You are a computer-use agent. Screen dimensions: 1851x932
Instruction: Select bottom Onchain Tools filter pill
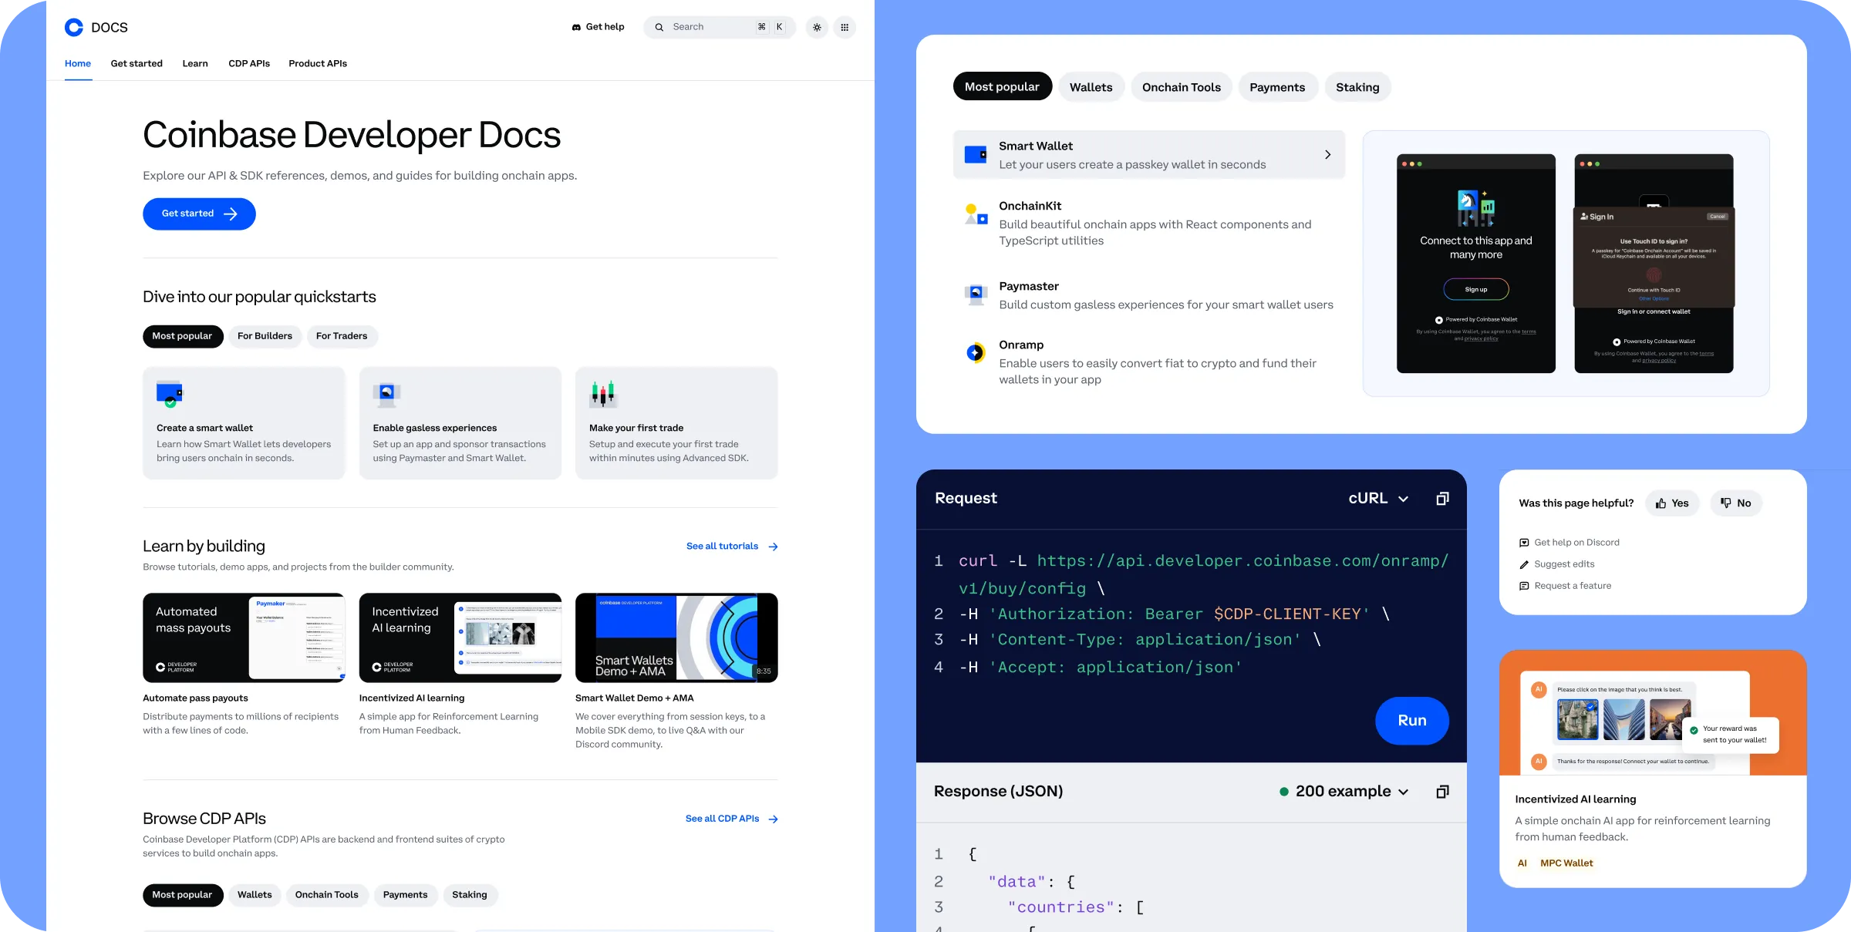pos(327,895)
